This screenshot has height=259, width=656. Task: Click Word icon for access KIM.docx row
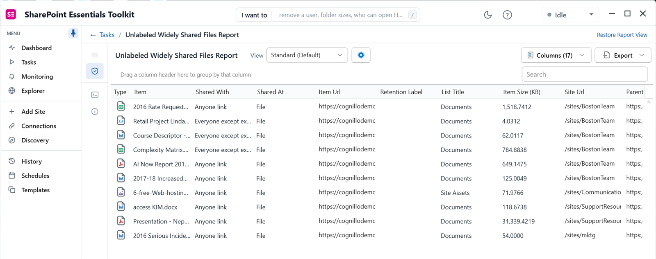[x=121, y=207]
